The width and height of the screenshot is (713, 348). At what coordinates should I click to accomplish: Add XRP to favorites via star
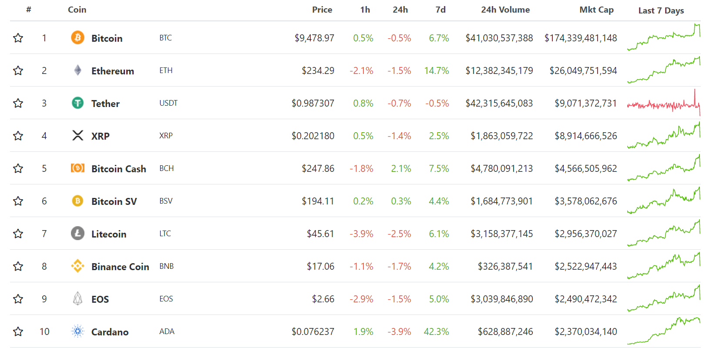tap(18, 136)
